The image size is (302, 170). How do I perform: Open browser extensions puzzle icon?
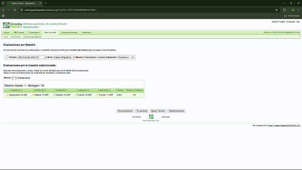pyautogui.click(x=285, y=10)
